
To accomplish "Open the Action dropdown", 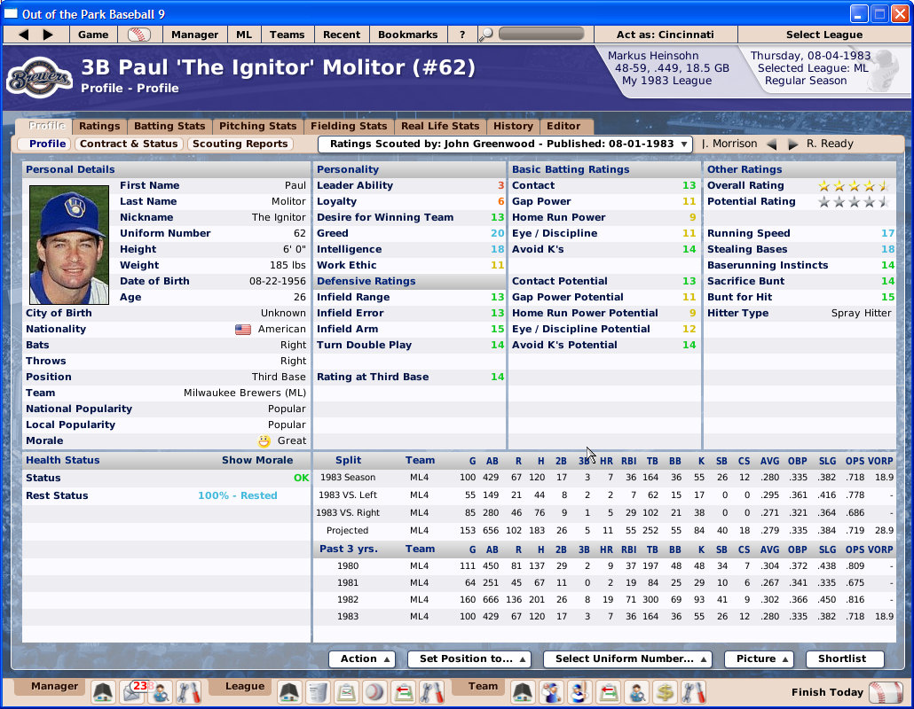I will click(362, 659).
